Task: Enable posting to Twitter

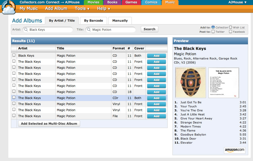Action: click(213, 31)
